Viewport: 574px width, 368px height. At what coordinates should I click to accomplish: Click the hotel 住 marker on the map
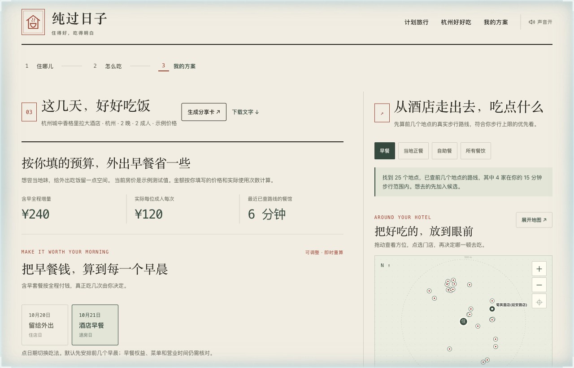click(x=464, y=321)
